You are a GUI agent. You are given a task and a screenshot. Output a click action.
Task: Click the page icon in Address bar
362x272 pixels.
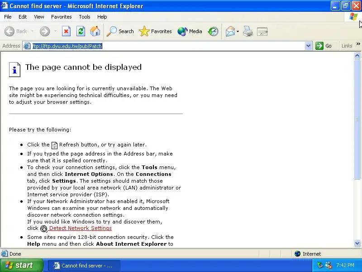[x=27, y=46]
